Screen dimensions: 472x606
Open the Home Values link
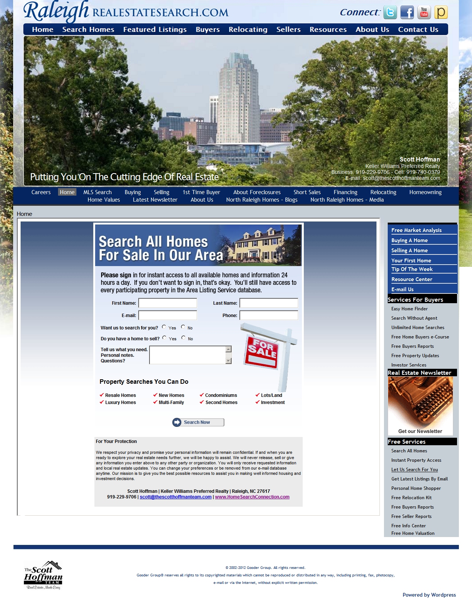point(104,200)
